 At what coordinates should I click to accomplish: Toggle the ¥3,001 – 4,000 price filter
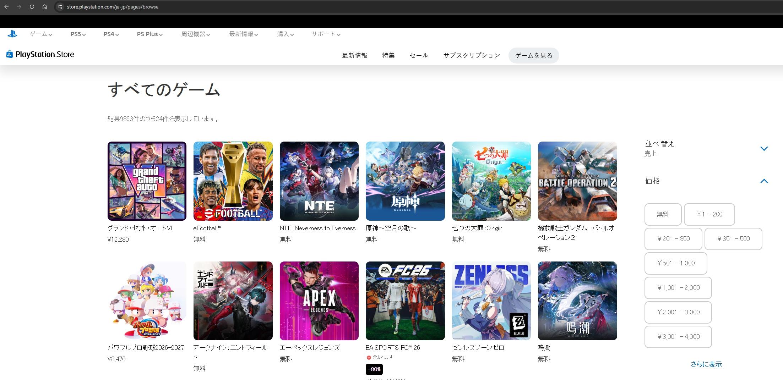678,337
